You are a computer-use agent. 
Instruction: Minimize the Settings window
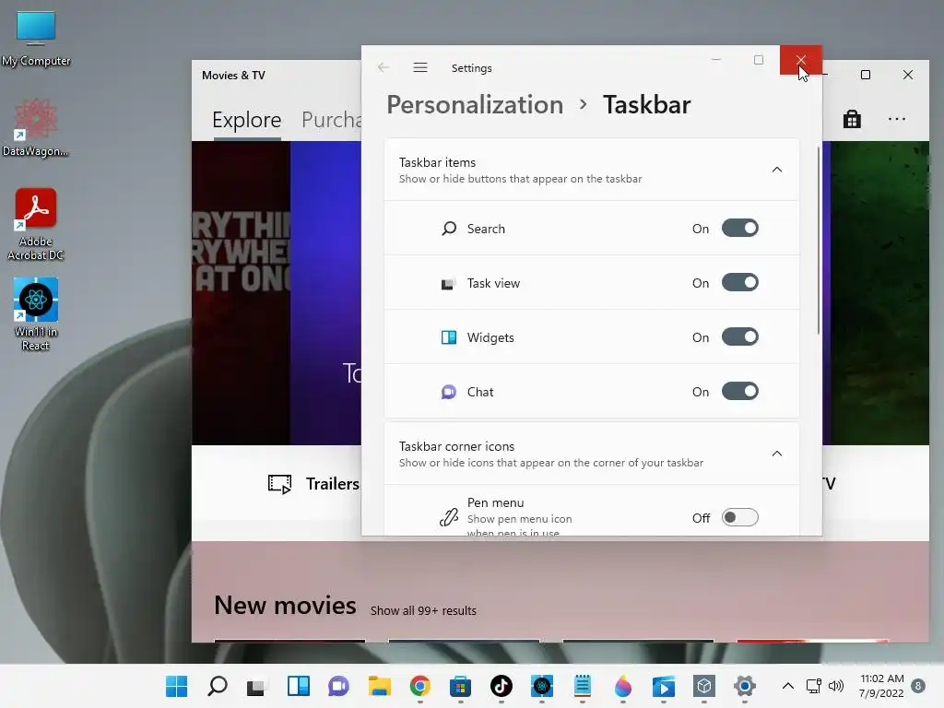coord(716,60)
